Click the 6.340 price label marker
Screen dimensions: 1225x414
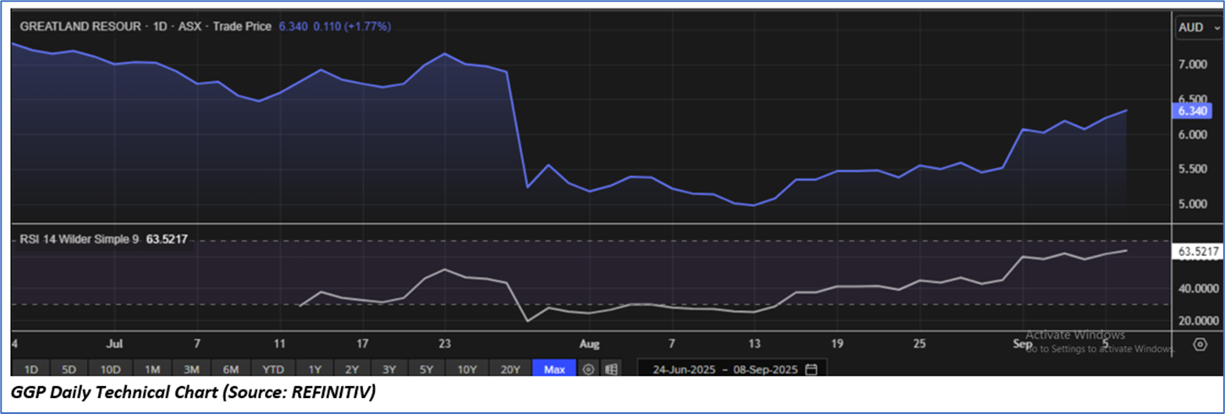pyautogui.click(x=1194, y=111)
